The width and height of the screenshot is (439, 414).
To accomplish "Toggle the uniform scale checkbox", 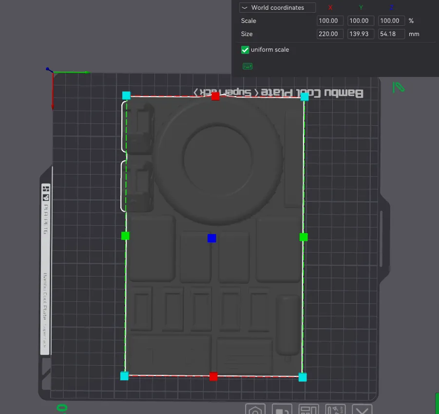I will (x=245, y=50).
